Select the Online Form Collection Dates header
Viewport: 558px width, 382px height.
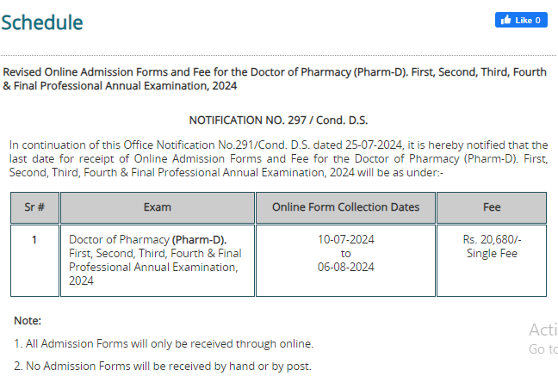pyautogui.click(x=345, y=207)
